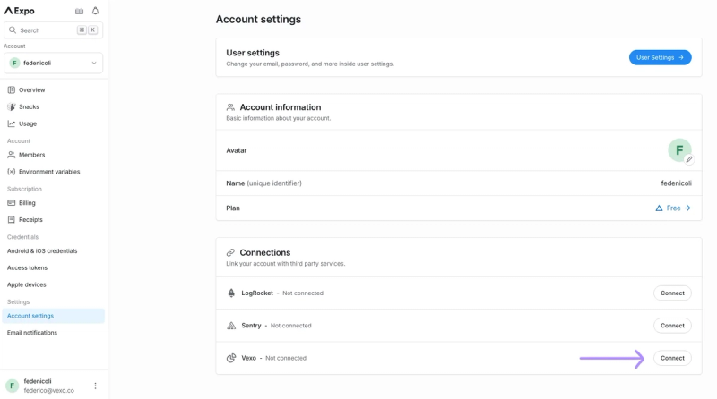The height and width of the screenshot is (399, 717).
Task: Click the Environment variables icon
Action: (12, 172)
